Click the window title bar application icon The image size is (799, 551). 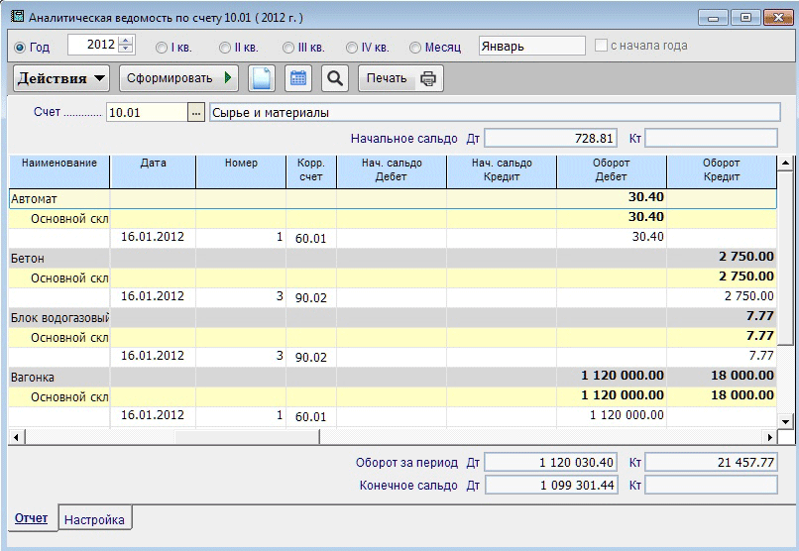pos(15,17)
